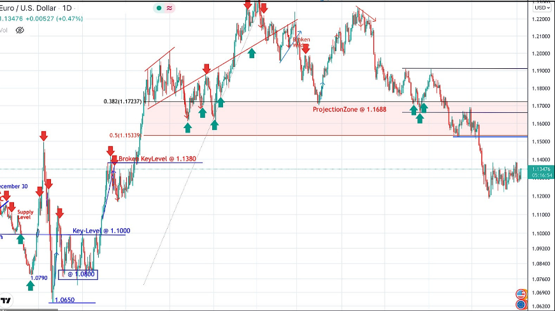Click the EU flag event icon

click(x=521, y=305)
